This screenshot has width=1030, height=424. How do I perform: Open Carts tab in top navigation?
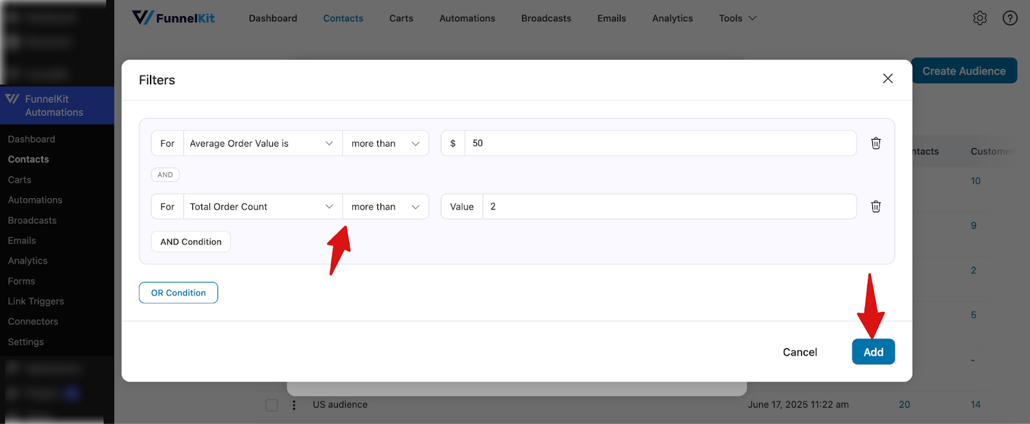[x=401, y=18]
